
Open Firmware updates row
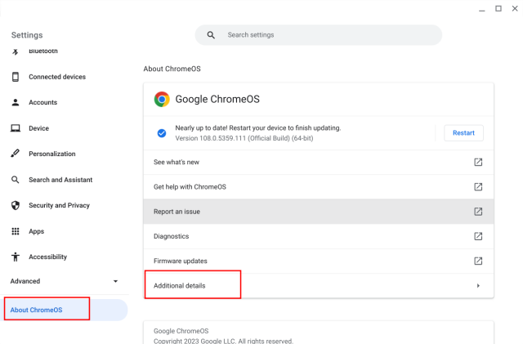[319, 261]
